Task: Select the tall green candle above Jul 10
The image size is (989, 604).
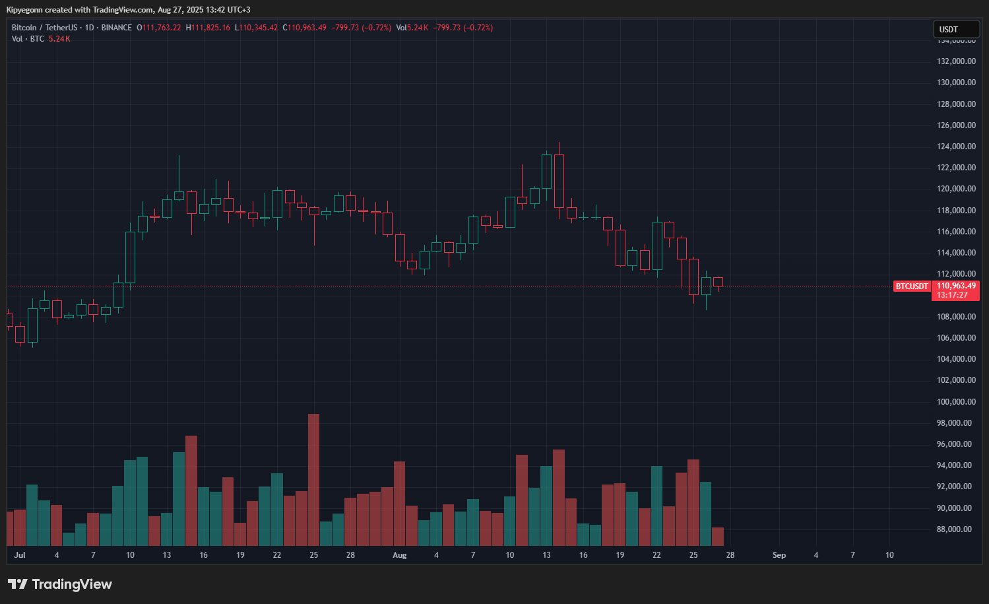Action: click(x=130, y=257)
